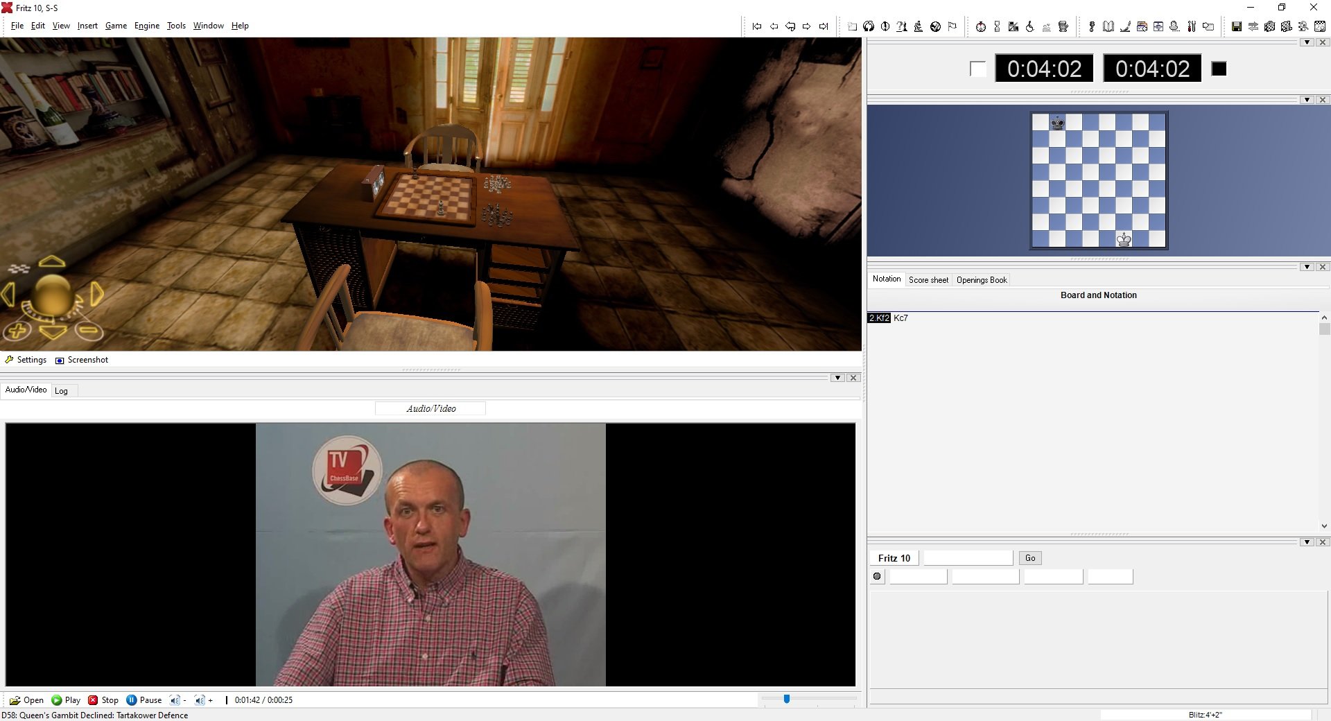Pause the video playback
Viewport: 1331px width, 721px height.
coord(143,700)
